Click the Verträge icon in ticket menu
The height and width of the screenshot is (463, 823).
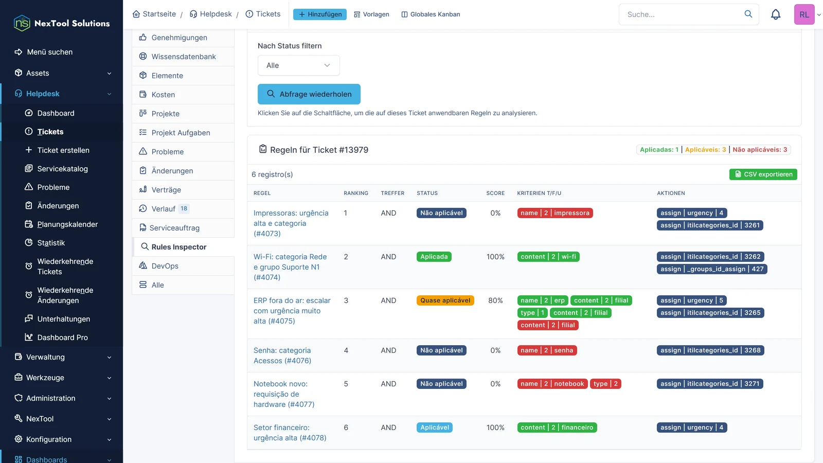pos(143,189)
